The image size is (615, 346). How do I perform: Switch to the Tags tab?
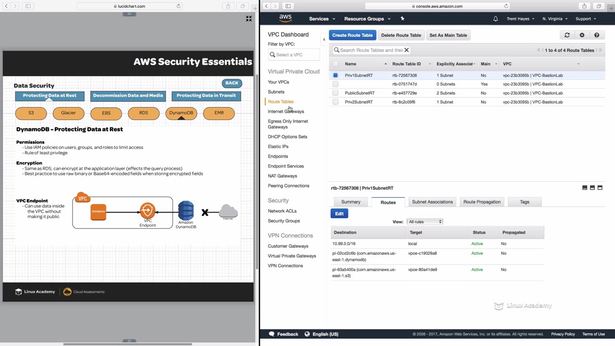tap(525, 202)
